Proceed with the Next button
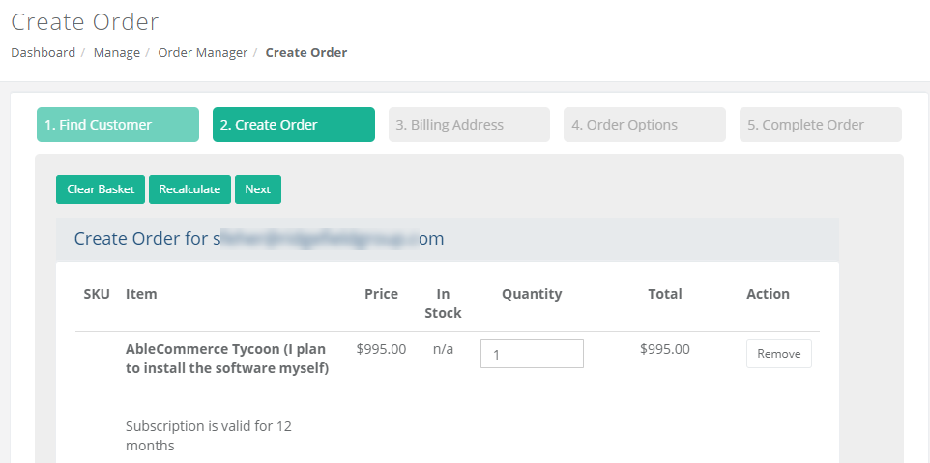 click(257, 189)
